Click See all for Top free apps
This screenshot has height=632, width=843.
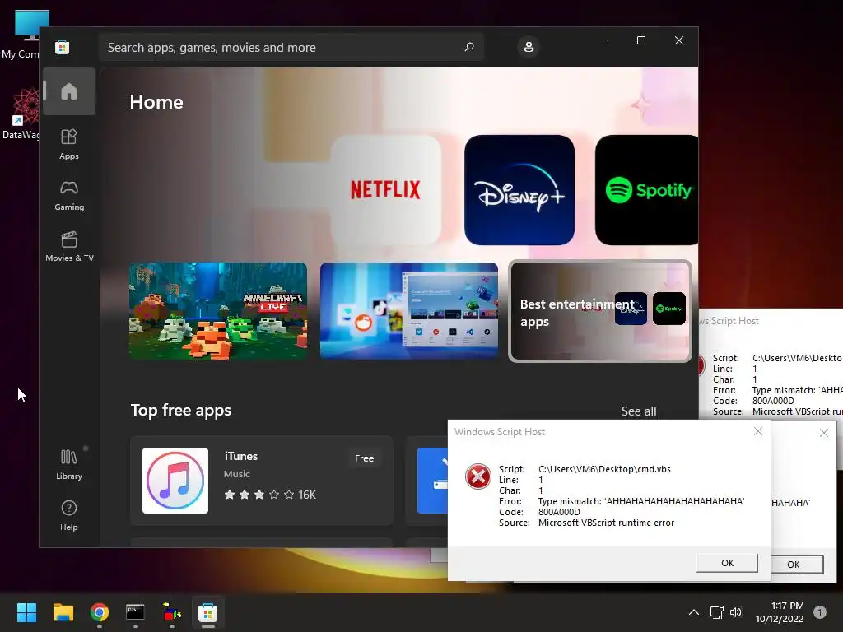pos(639,411)
